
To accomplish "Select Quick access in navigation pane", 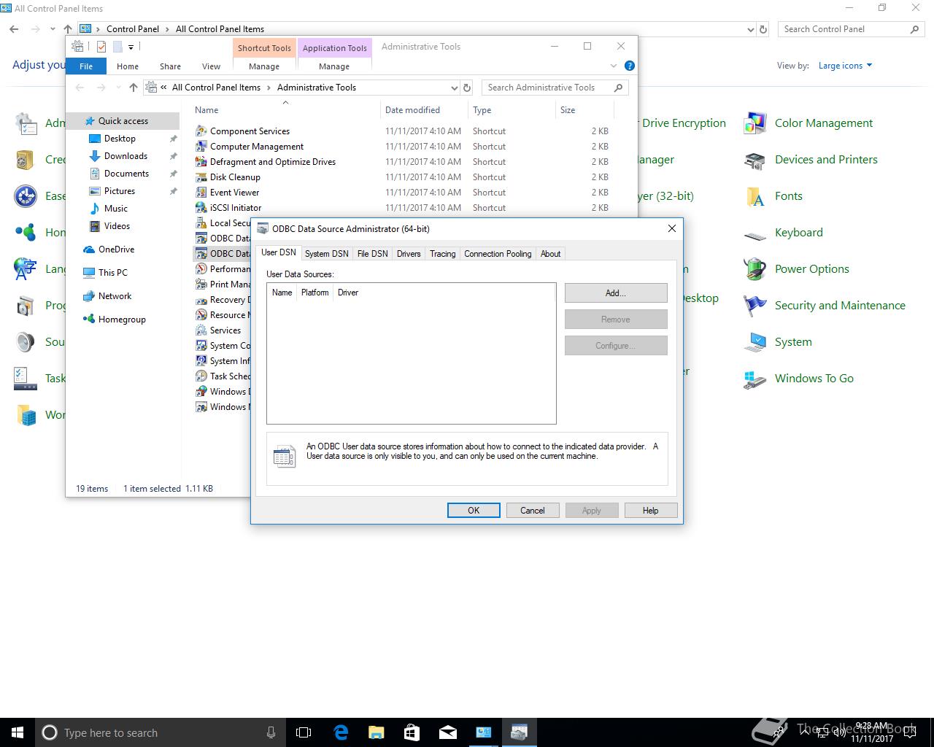I will point(123,121).
